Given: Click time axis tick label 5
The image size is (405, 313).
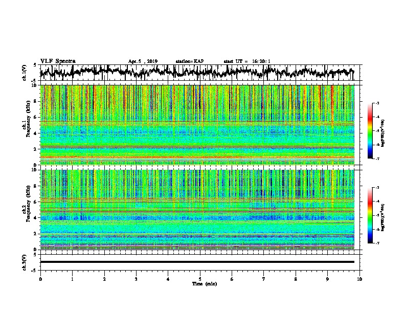Looking at the screenshot, I should (x=200, y=279).
